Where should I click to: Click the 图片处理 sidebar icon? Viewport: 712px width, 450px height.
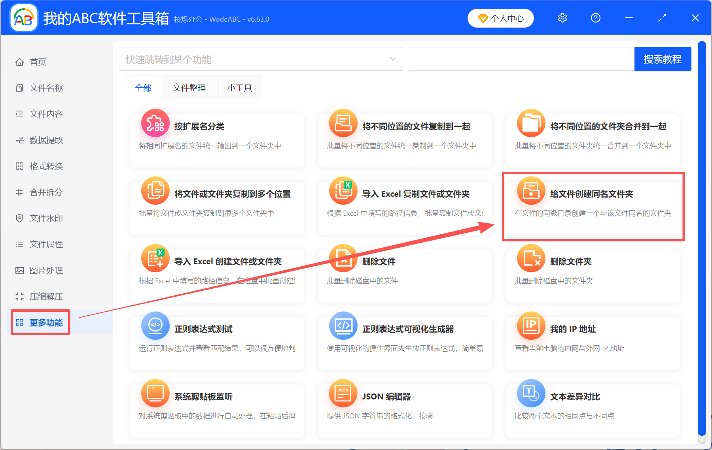pos(19,270)
